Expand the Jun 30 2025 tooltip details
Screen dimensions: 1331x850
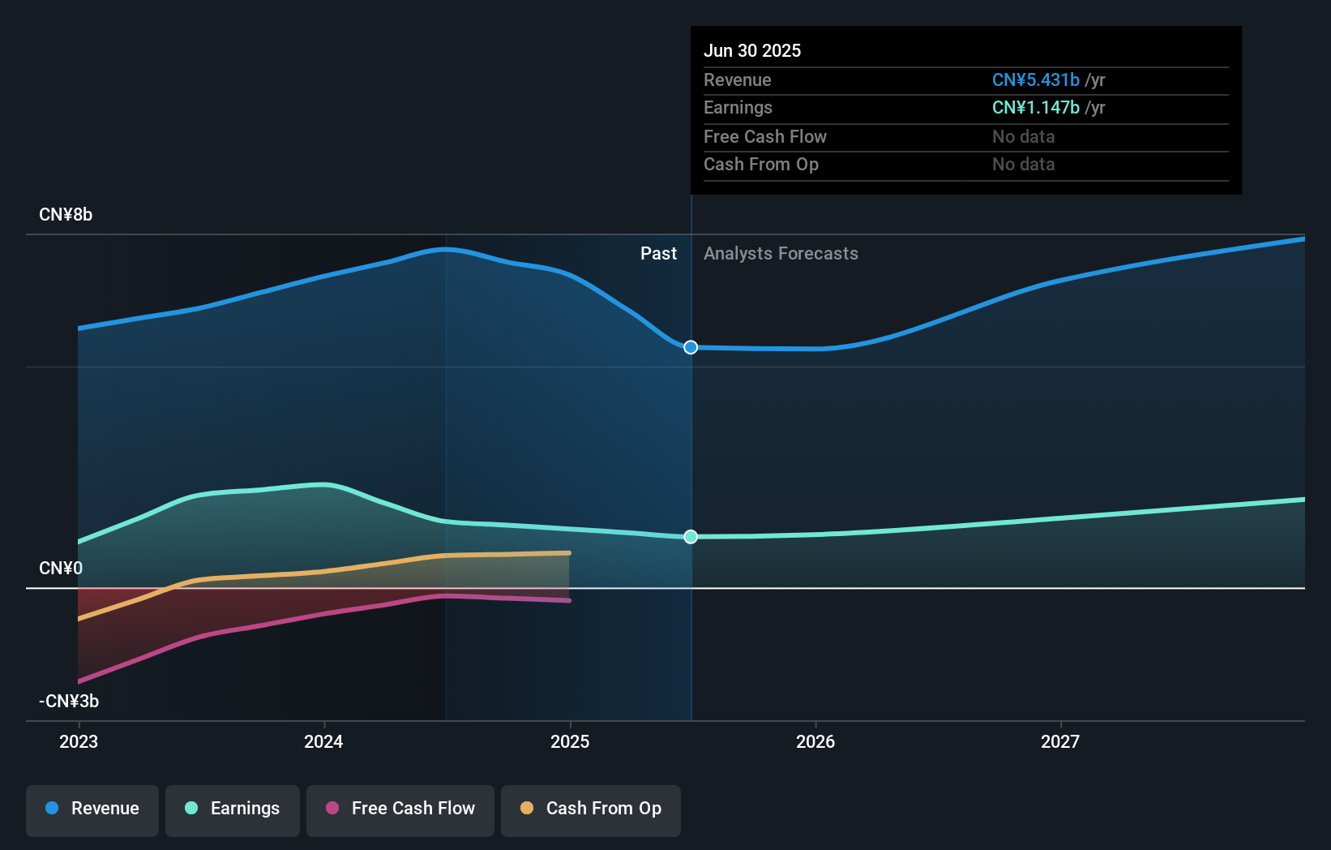(x=752, y=50)
